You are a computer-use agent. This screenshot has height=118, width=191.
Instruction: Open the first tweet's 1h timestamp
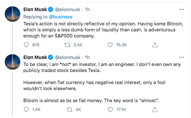pos(87,10)
